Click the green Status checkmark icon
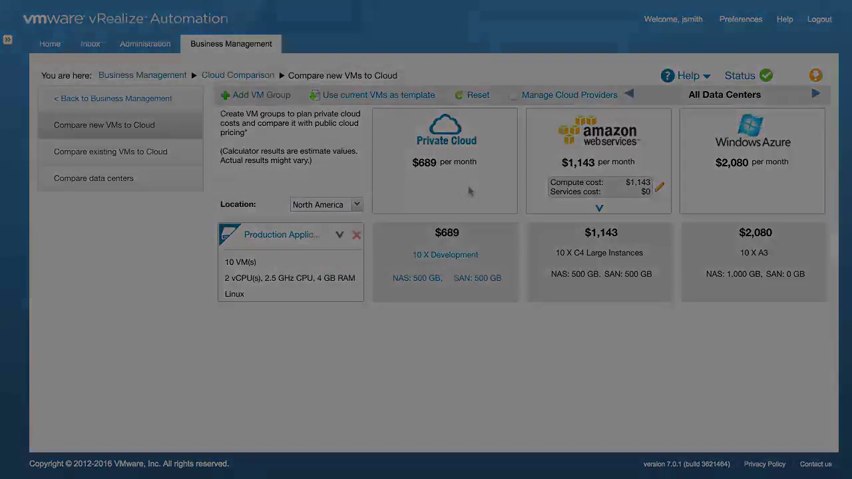 tap(766, 75)
